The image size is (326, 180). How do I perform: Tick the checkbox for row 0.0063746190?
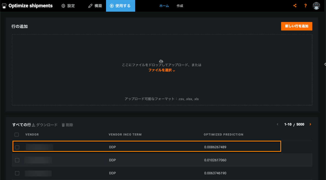click(17, 173)
